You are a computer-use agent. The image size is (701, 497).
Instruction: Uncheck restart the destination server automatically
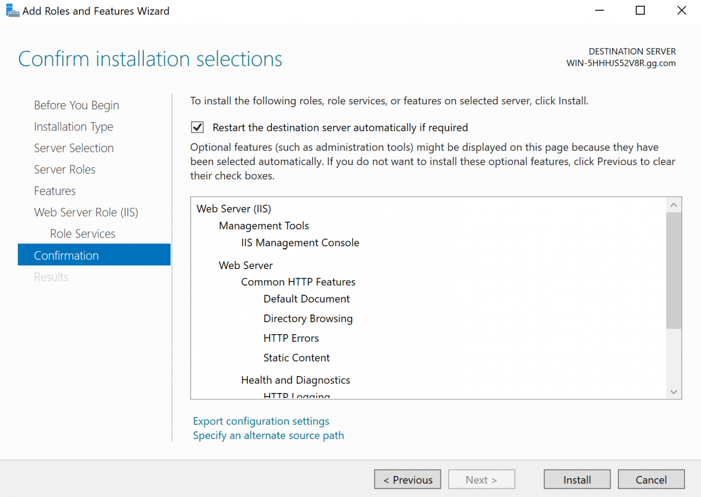point(197,127)
